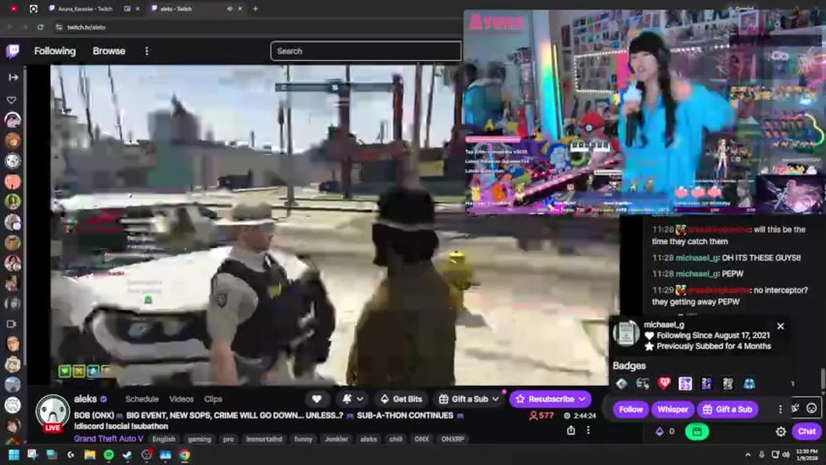This screenshot has height=465, width=826.
Task: Open chat settings gear
Action: tap(781, 431)
